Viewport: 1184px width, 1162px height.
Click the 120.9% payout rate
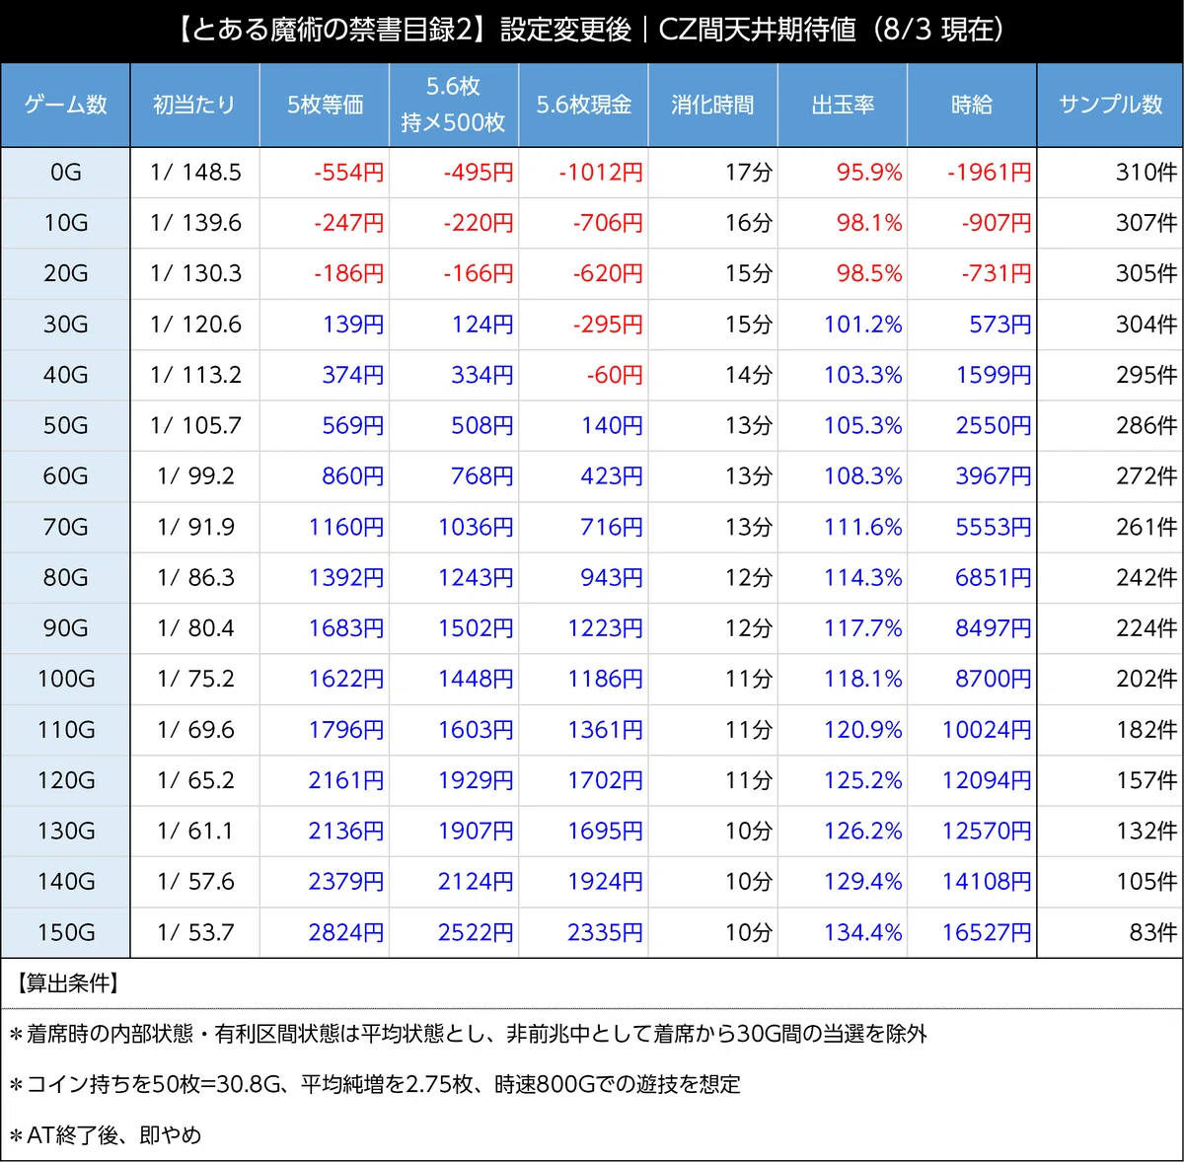[x=863, y=730]
